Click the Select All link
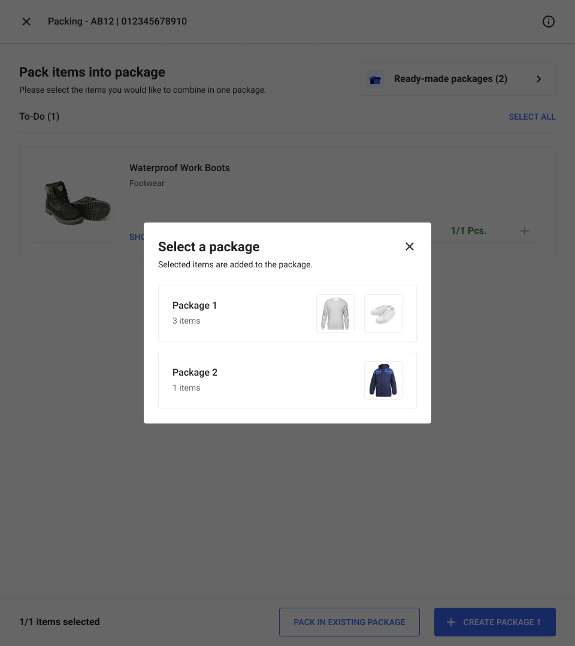Screen dimensions: 575x646 pos(532,117)
